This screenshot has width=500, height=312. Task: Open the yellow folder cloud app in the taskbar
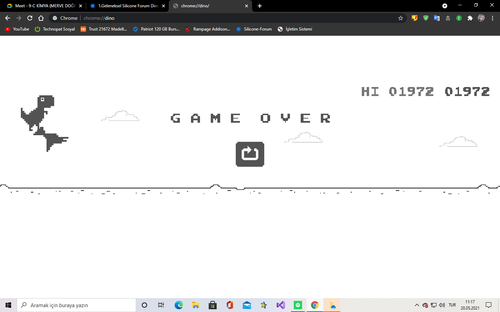(332, 305)
